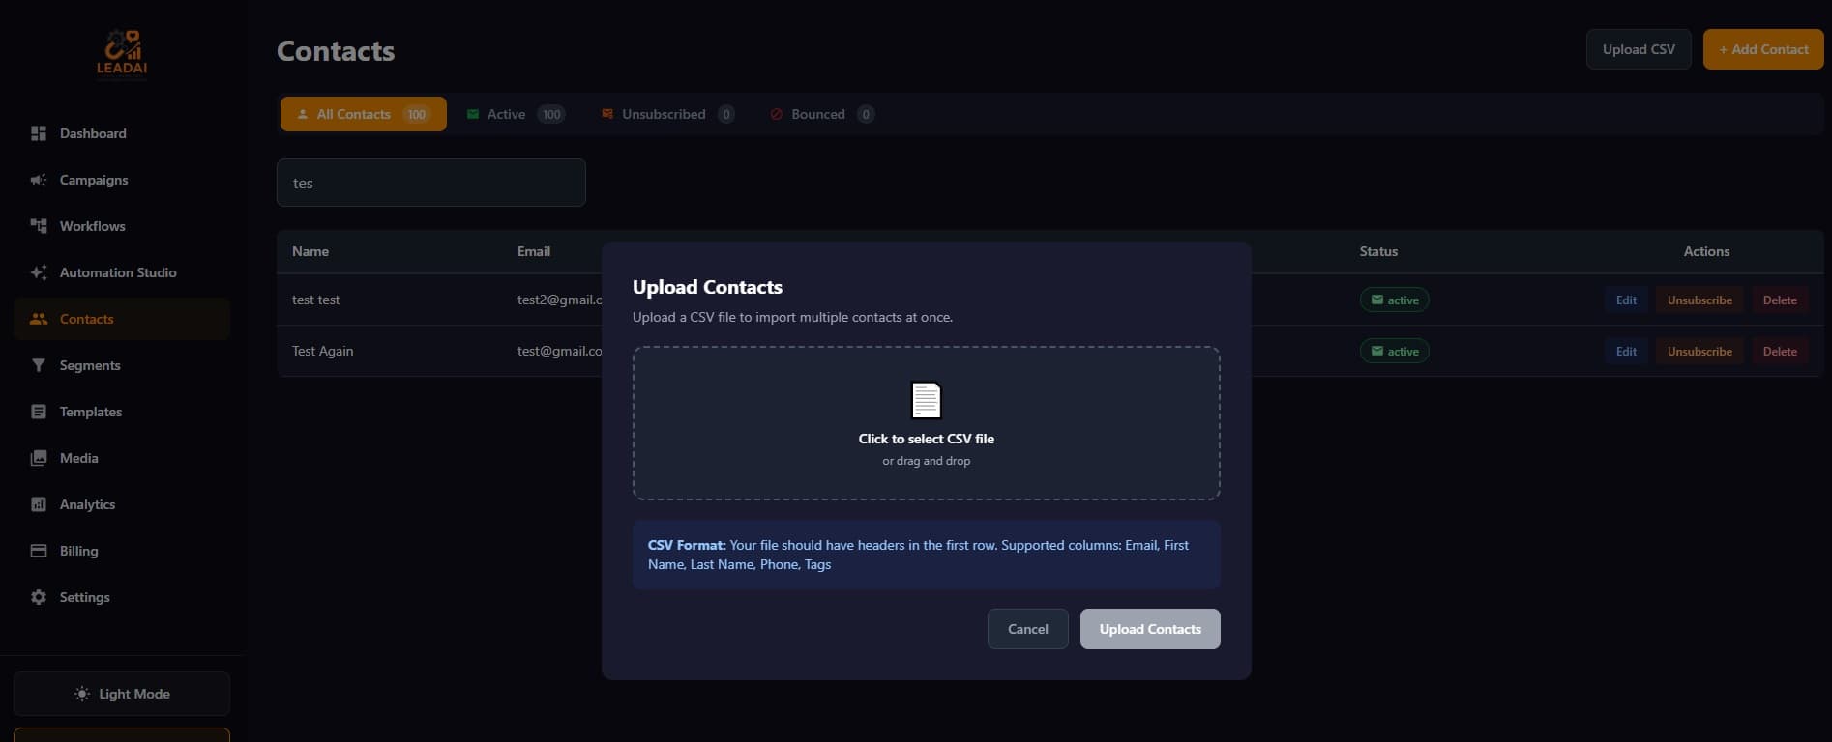Viewport: 1832px width, 742px height.
Task: Click the Campaigns megaphone icon
Action: click(x=39, y=180)
